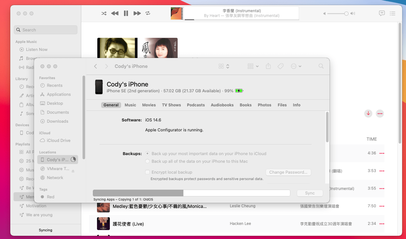Switch to Photos tab

[265, 105]
